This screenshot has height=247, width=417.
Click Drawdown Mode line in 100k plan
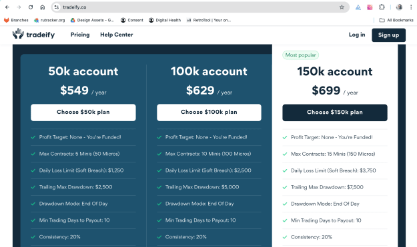tap(199, 204)
